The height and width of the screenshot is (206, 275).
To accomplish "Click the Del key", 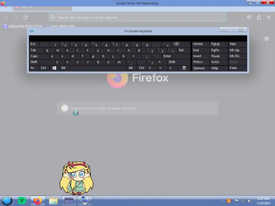I will click(x=184, y=50).
